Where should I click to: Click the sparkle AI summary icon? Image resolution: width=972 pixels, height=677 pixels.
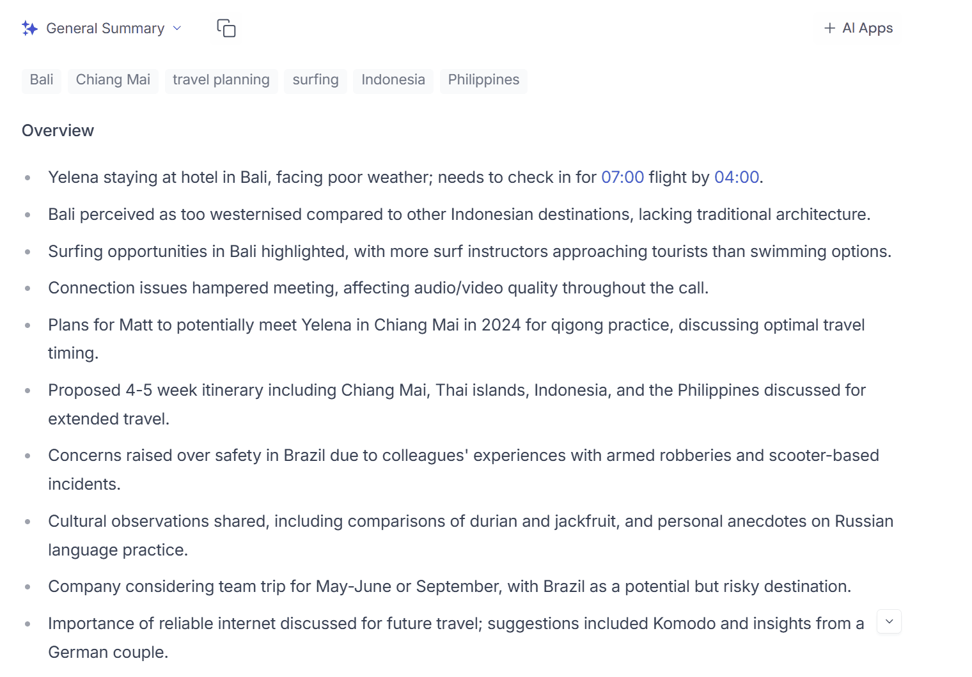(x=29, y=28)
